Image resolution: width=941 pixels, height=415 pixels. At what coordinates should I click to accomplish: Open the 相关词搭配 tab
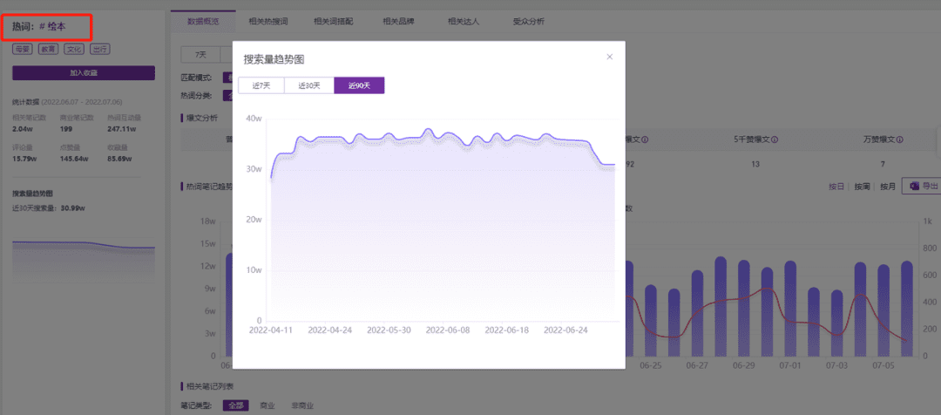[335, 21]
